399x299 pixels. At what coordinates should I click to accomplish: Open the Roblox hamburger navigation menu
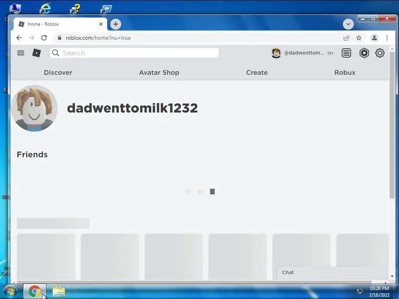pyautogui.click(x=21, y=53)
